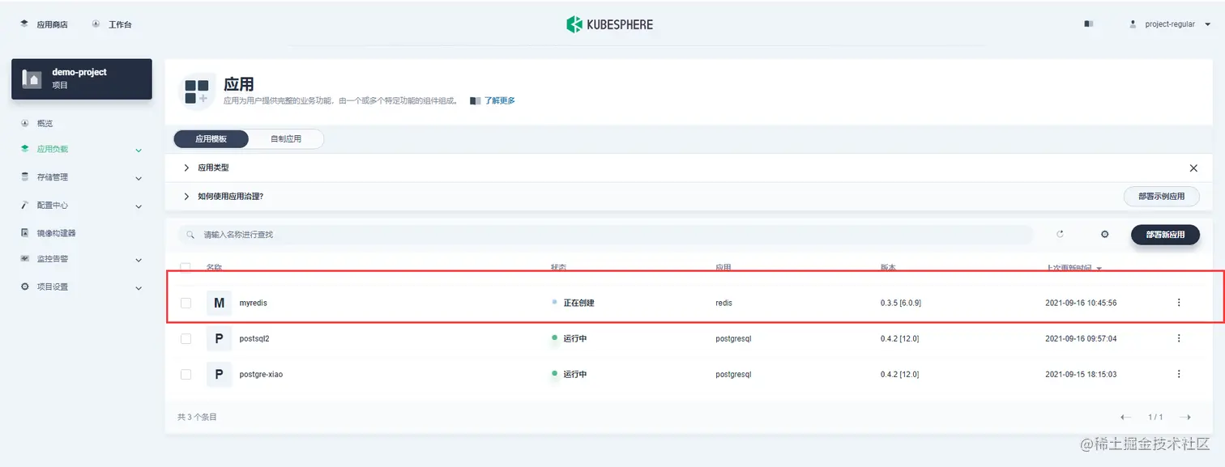Image resolution: width=1225 pixels, height=467 pixels.
Task: Check the postgre-xiao row checkbox
Action: pyautogui.click(x=186, y=375)
